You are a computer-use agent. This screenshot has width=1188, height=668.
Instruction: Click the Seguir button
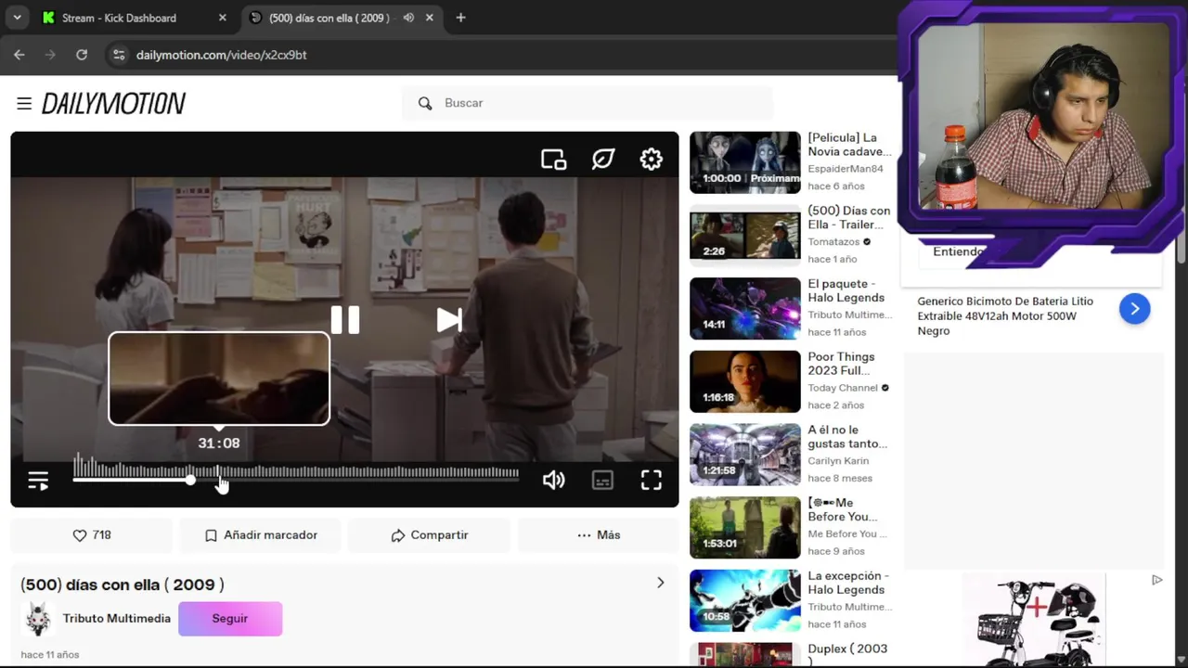230,619
